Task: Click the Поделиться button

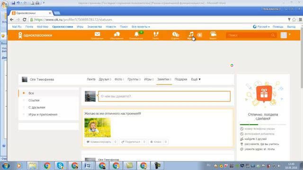Action: (x=133, y=142)
